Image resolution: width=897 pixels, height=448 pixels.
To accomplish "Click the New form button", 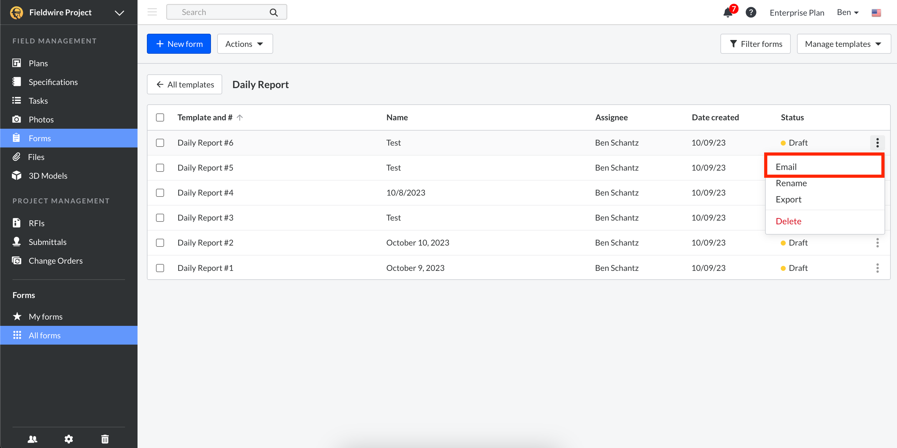I will coord(179,44).
